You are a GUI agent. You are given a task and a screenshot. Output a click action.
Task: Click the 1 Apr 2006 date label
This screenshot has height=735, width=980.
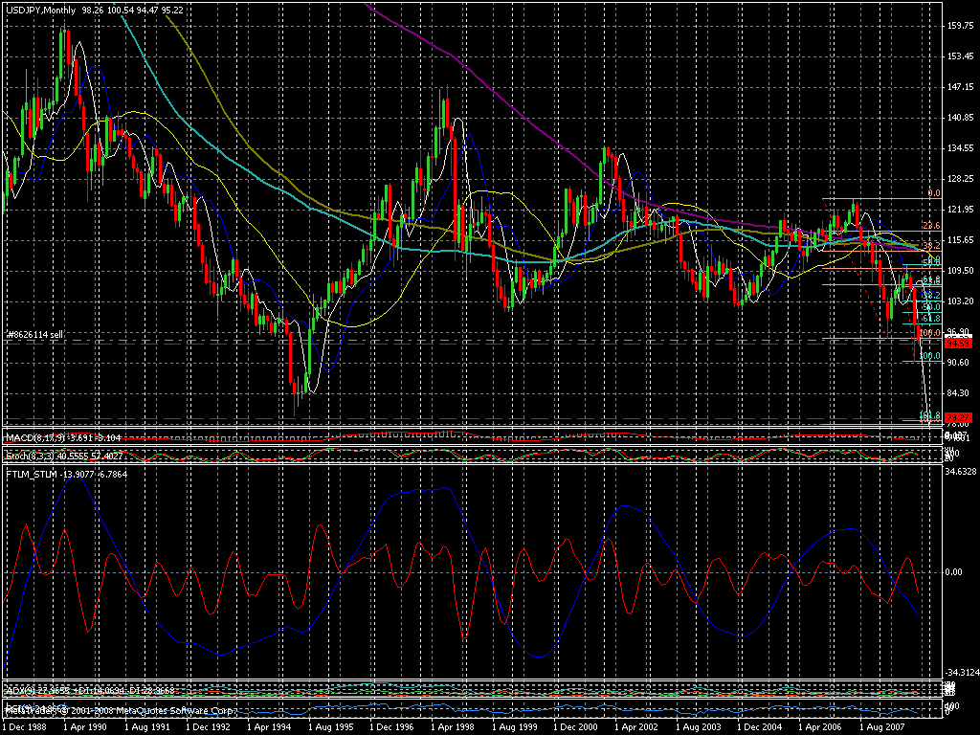tap(820, 727)
